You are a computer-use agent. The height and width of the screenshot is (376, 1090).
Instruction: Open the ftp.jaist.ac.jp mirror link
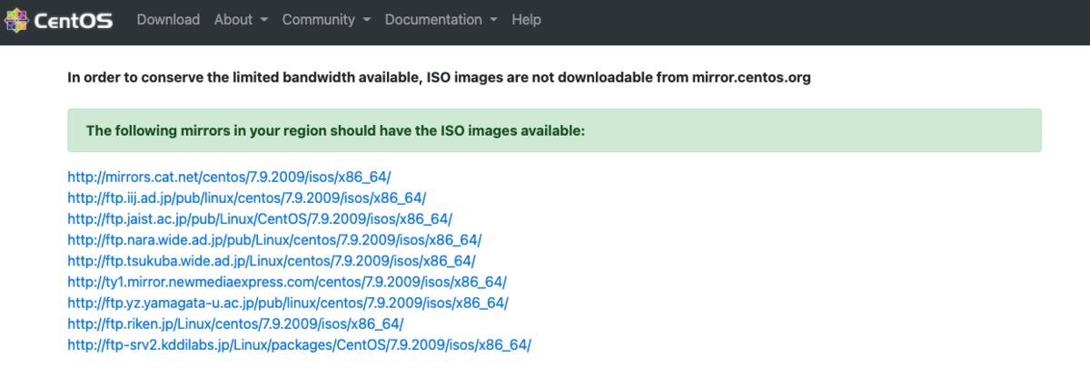pyautogui.click(x=260, y=218)
